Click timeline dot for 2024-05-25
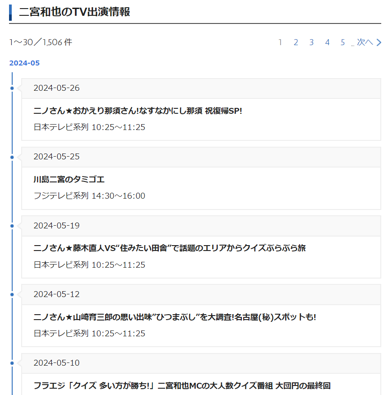This screenshot has height=395, width=388. (12, 157)
